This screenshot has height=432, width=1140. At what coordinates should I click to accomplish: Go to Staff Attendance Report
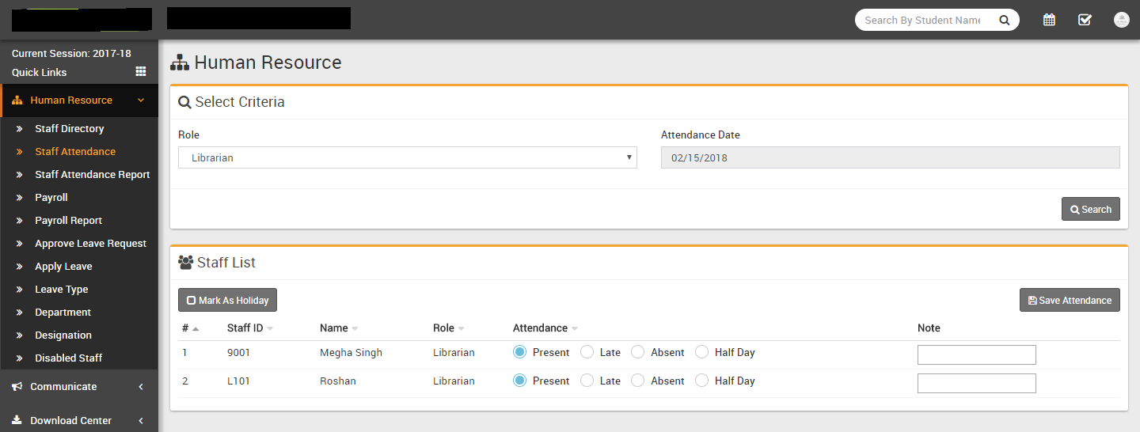click(x=92, y=175)
